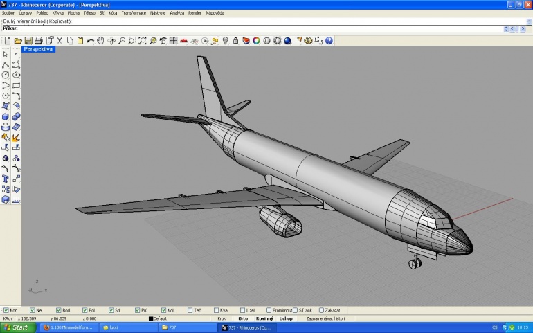
Task: Select the arrow Select tool
Action: (x=6, y=55)
